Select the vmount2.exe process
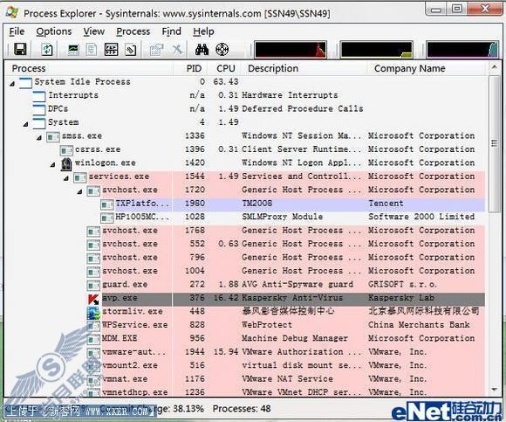The height and width of the screenshot is (422, 506). [245, 366]
